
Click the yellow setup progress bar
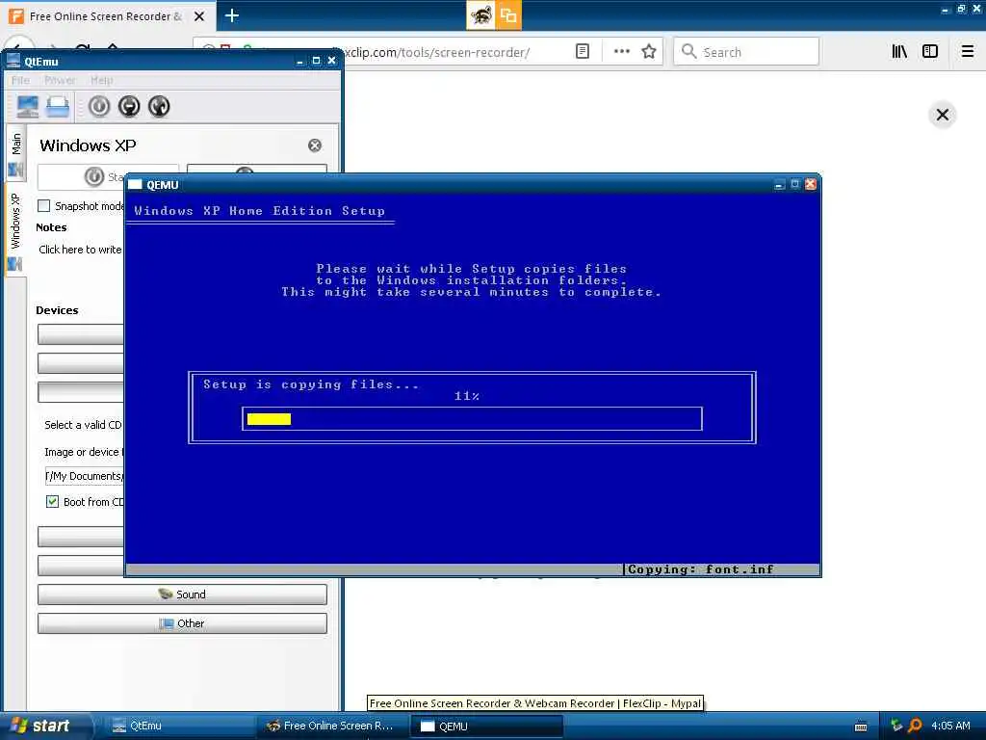coord(270,419)
